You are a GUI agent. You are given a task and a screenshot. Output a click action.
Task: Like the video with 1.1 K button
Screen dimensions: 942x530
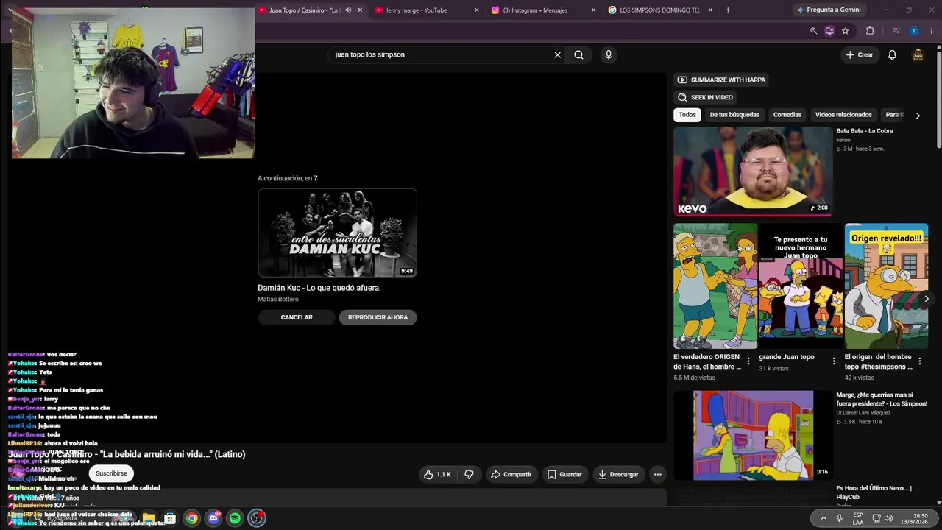[x=437, y=475]
